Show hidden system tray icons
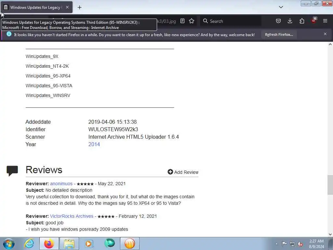The height and width of the screenshot is (250, 333). click(x=276, y=244)
